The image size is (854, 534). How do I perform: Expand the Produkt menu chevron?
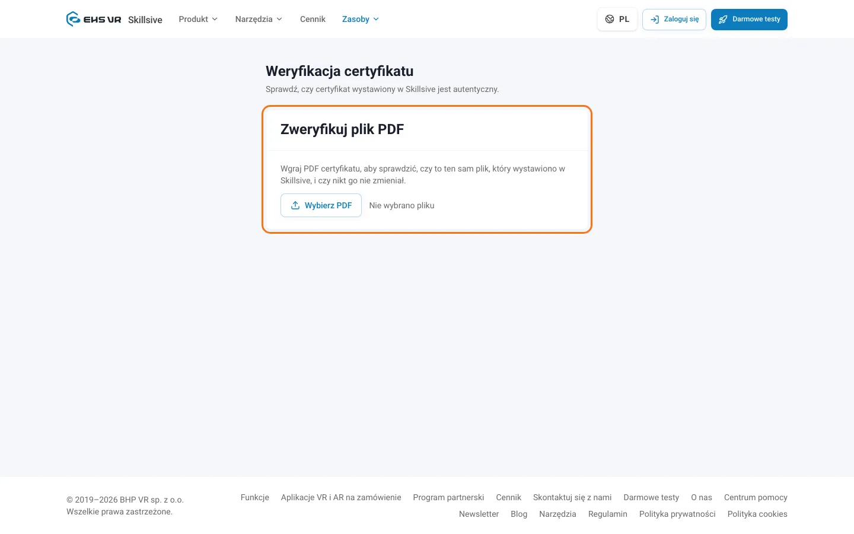click(215, 19)
